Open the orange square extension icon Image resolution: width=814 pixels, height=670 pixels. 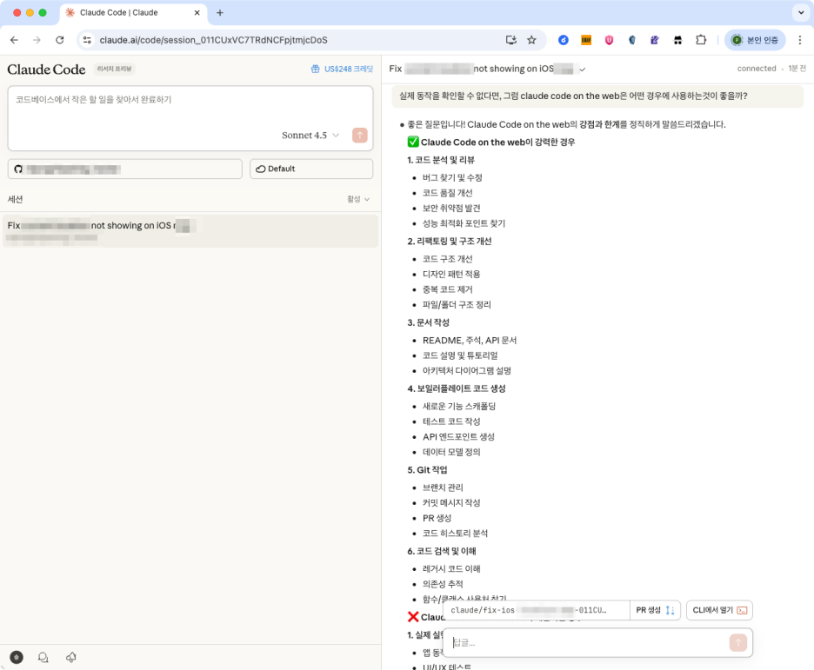(x=586, y=40)
